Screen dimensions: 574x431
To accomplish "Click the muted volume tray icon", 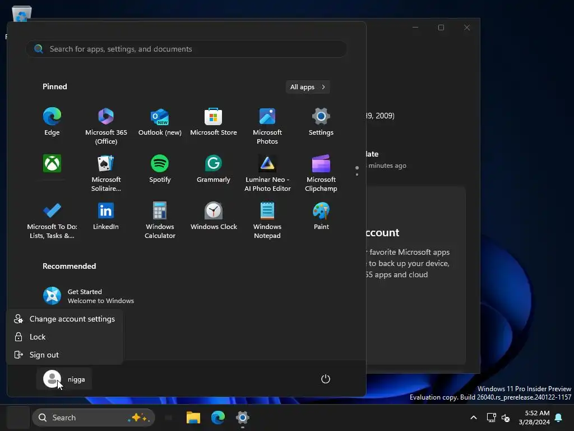I will pyautogui.click(x=506, y=418).
